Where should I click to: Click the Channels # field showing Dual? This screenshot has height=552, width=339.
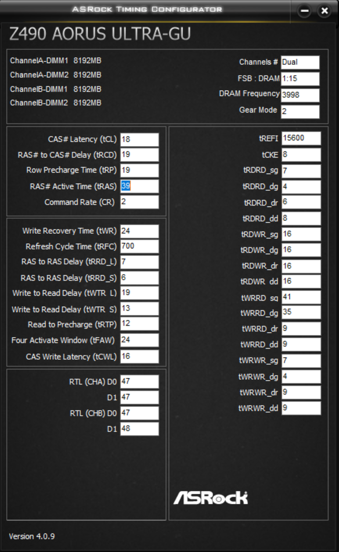300,62
